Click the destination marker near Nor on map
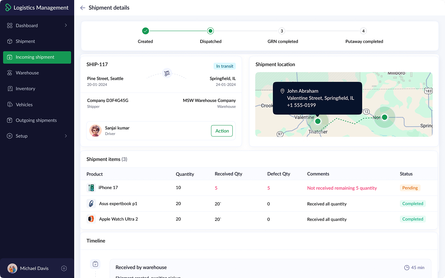Screen dimensions: 445x278 (384, 117)
